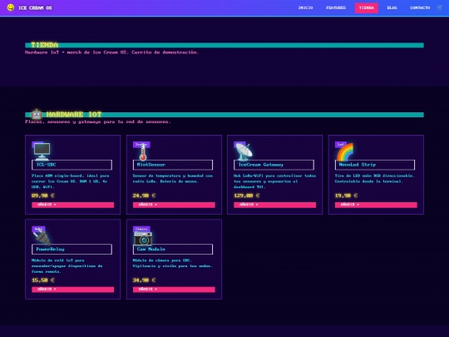Select the Tienda nav item
Image resolution: width=449 pixels, height=337 pixels.
[x=367, y=7]
